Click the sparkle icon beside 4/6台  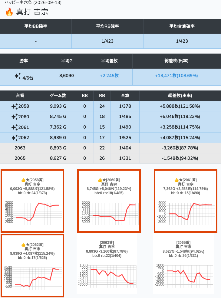(18, 76)
